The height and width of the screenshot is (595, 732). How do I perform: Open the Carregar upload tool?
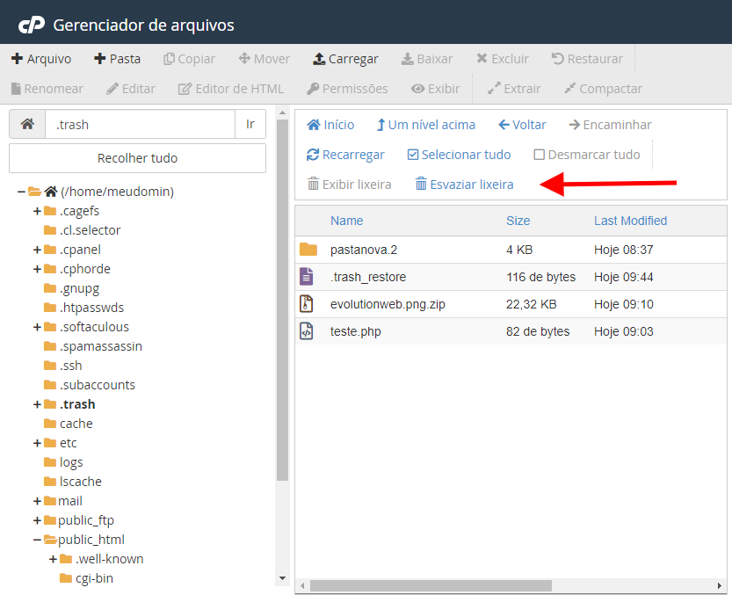345,59
